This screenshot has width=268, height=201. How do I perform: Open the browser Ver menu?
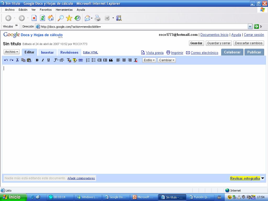[33, 10]
